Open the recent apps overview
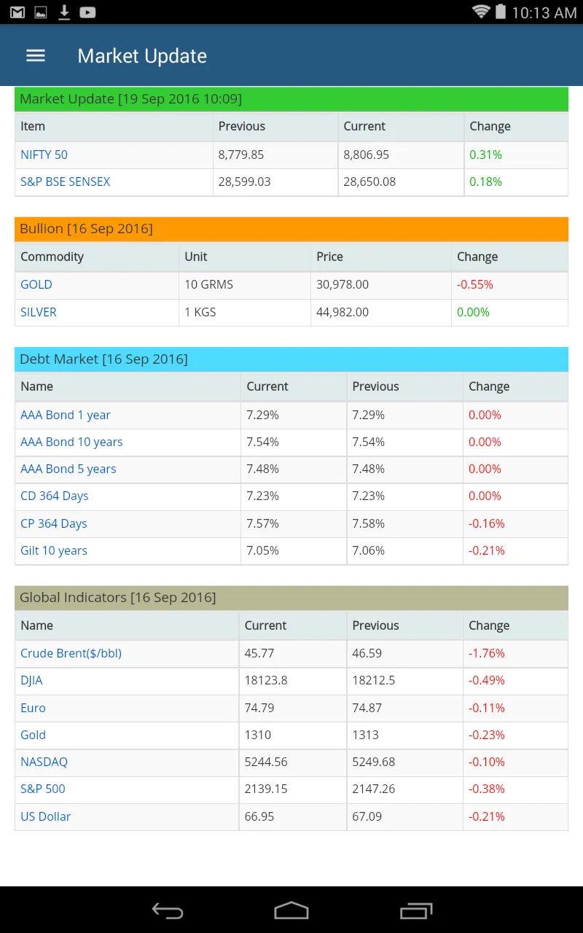This screenshot has width=583, height=933. 416,910
